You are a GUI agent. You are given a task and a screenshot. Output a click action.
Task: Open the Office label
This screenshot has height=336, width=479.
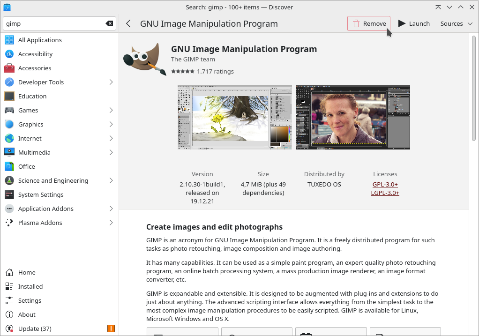coord(27,166)
